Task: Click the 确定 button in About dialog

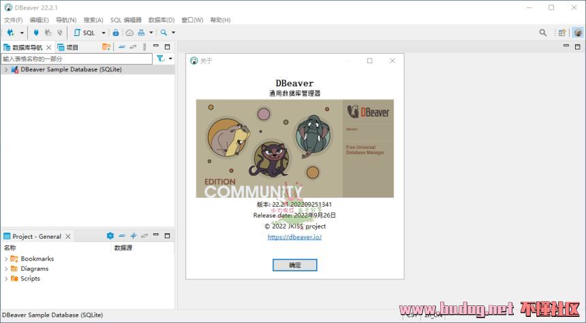Action: coord(294,265)
